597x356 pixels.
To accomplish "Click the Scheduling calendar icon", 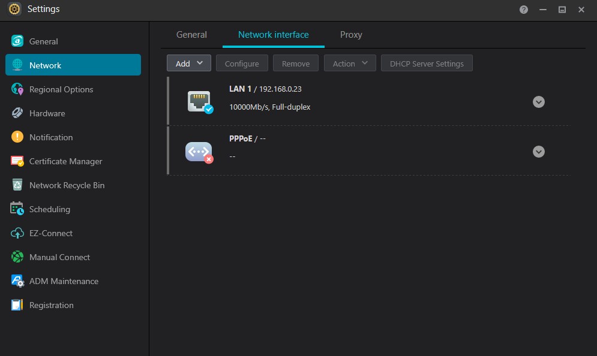I will [x=17, y=209].
